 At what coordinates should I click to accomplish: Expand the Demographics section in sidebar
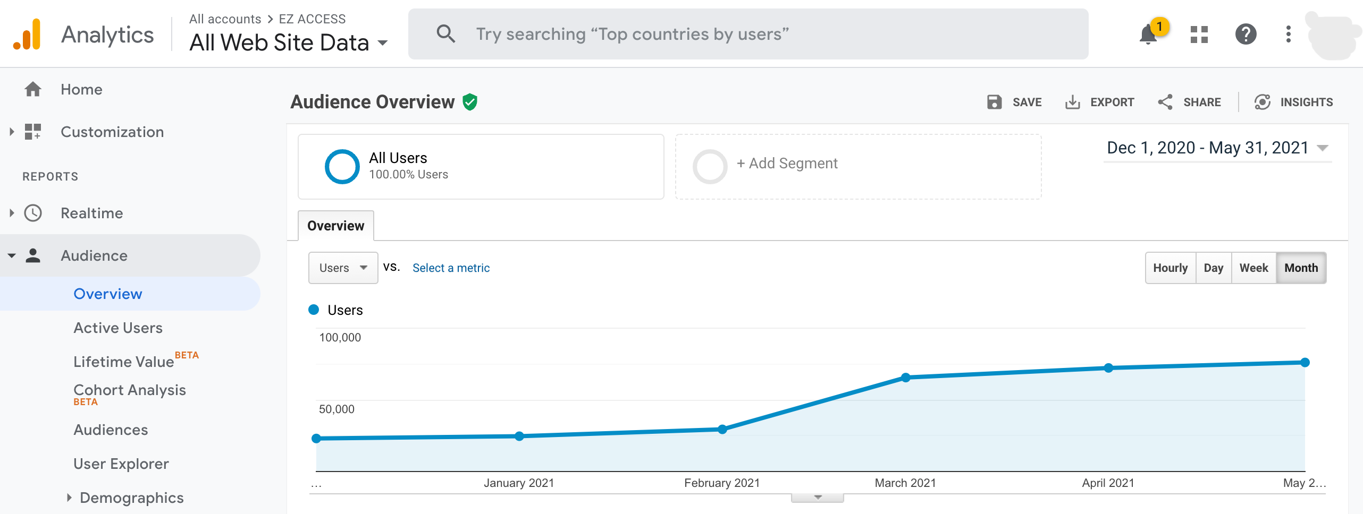point(69,498)
